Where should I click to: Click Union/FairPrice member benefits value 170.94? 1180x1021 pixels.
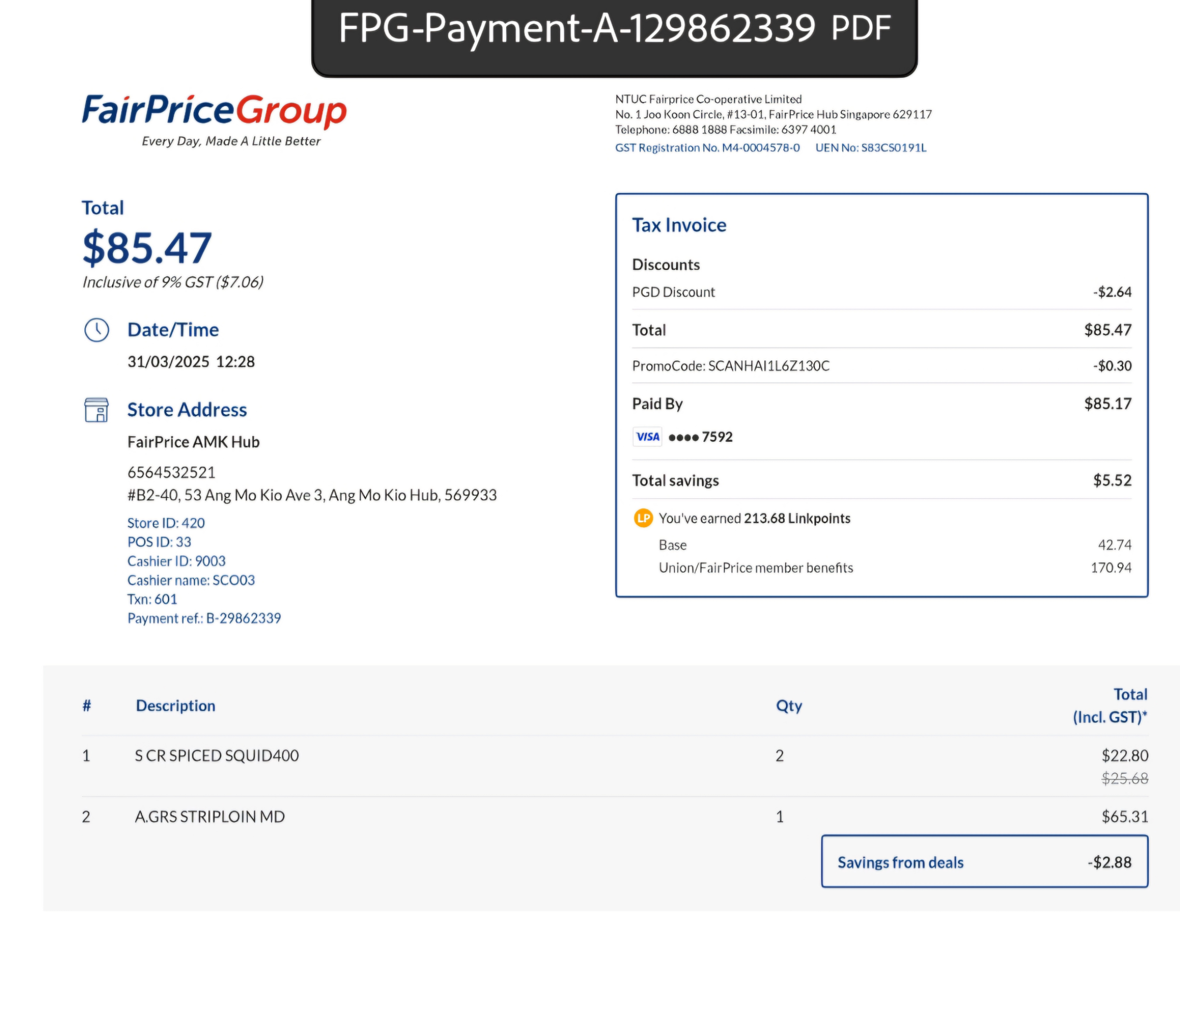(x=1111, y=567)
